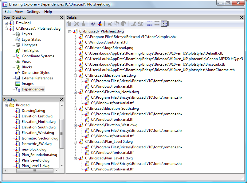Click the Drawings panel scroll down arrow

tap(62, 166)
